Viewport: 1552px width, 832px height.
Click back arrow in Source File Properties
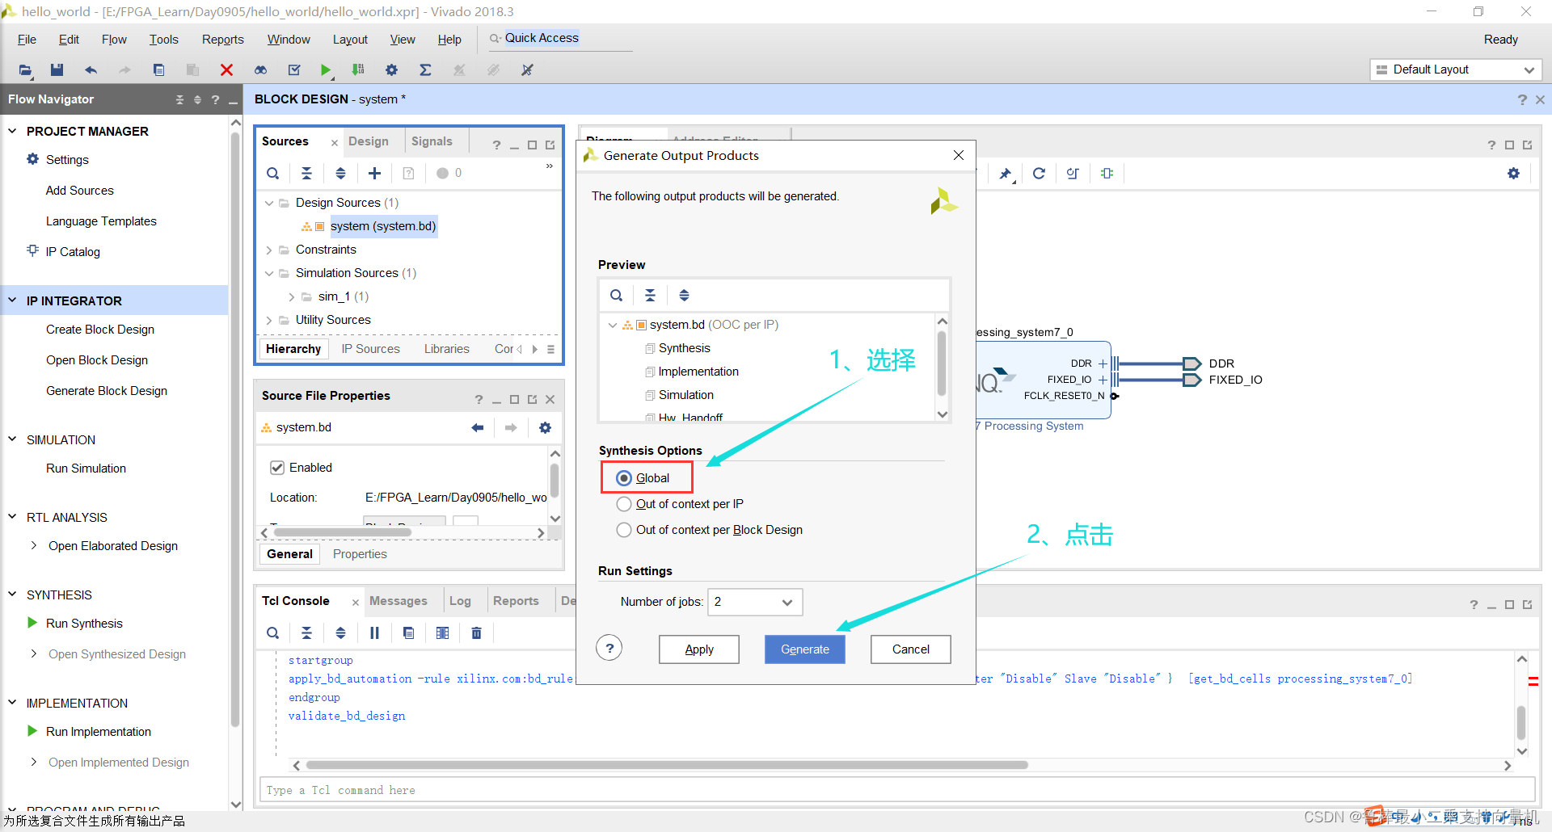477,427
